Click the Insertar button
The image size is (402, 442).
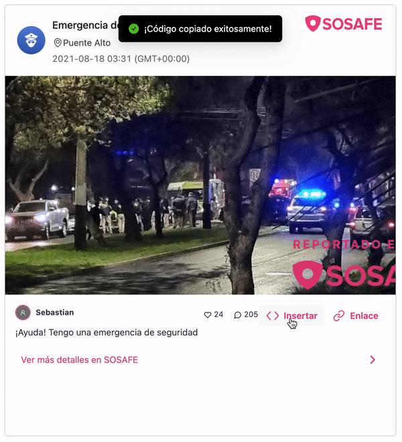291,315
